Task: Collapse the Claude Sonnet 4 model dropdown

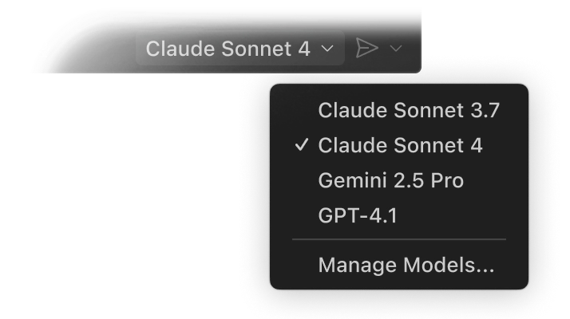Action: click(239, 49)
